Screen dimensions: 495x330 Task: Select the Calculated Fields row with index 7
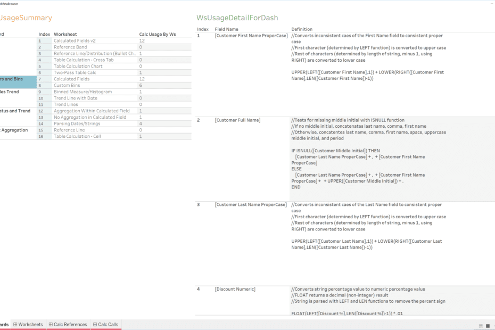coord(114,79)
